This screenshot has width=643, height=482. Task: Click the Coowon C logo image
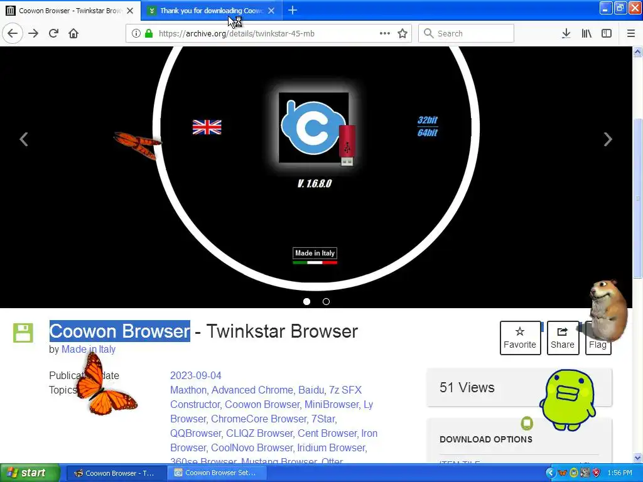(314, 127)
